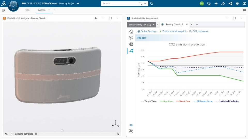Expand the Beamy Classic A tab dropdown

tap(187, 25)
